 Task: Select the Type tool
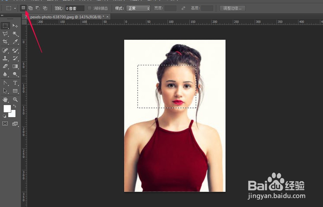tap(15, 83)
